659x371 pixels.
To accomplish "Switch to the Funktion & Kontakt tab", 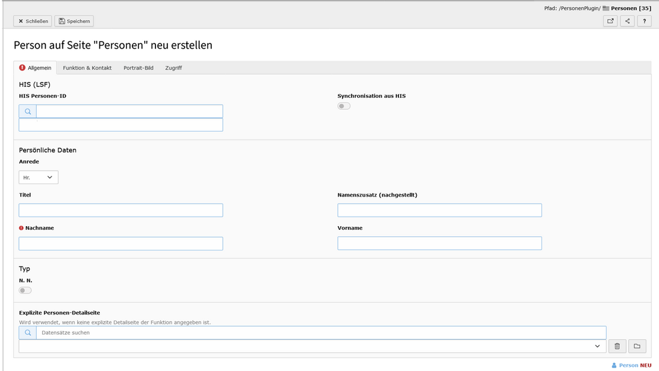I will coord(87,68).
